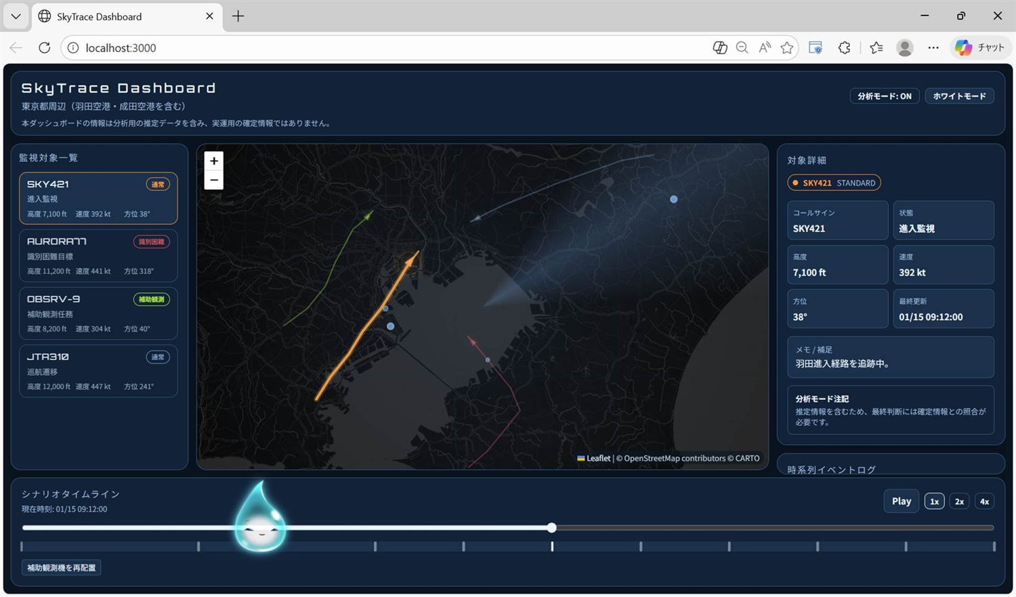Open the browser tab list dropdown
The height and width of the screenshot is (597, 1016).
tap(16, 16)
